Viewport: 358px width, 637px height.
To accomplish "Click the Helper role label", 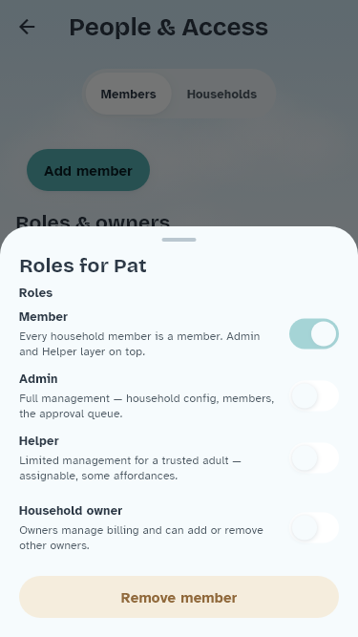I will coord(39,441).
